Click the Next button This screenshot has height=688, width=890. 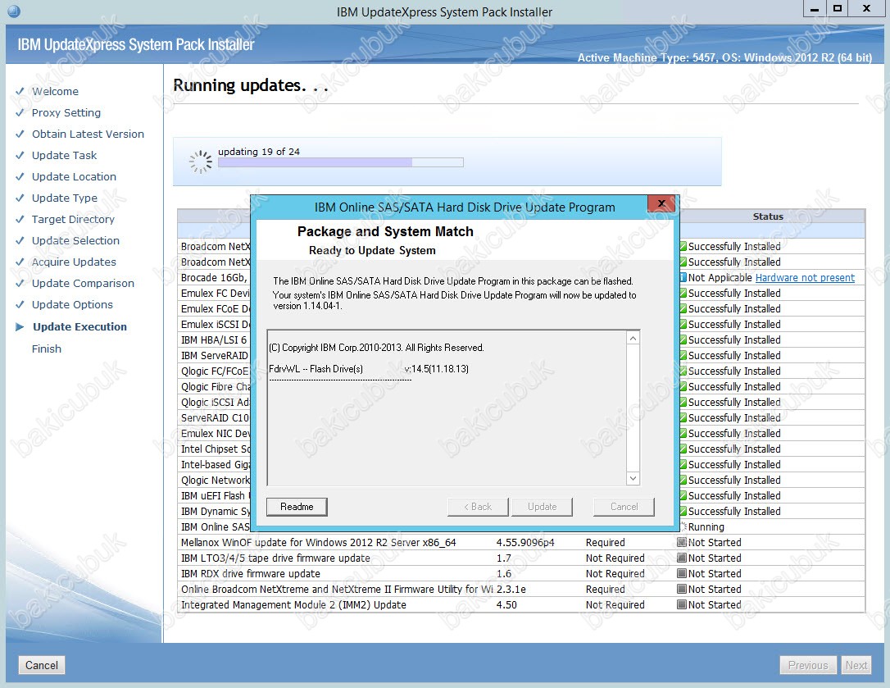pos(856,665)
